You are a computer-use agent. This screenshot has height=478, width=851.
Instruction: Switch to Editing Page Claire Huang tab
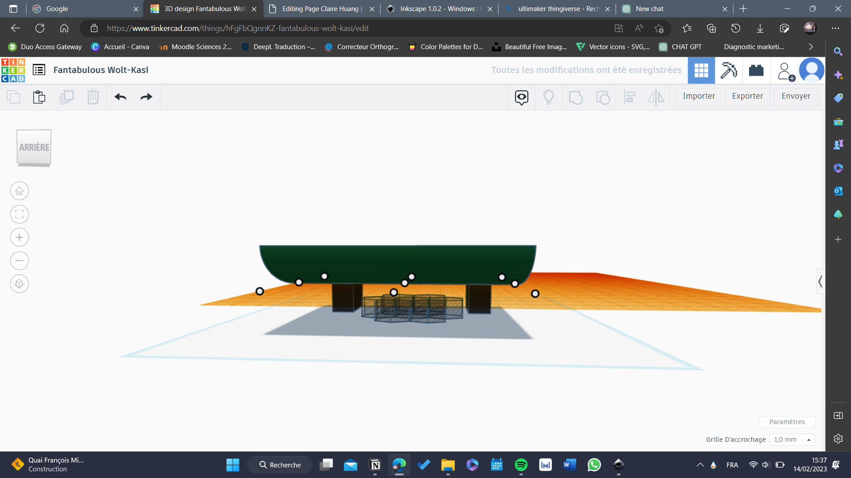(x=322, y=9)
